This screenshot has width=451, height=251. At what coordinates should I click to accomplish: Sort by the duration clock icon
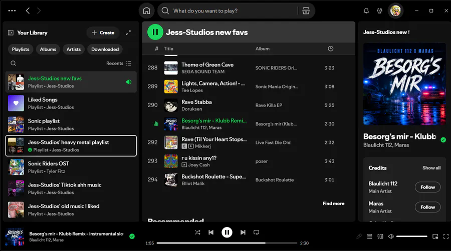[x=331, y=49]
